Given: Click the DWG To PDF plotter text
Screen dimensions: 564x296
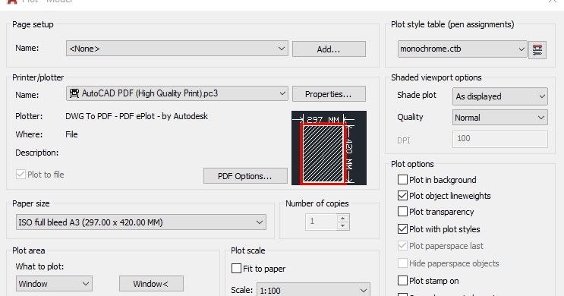Looking at the screenshot, I should pyautogui.click(x=137, y=116).
